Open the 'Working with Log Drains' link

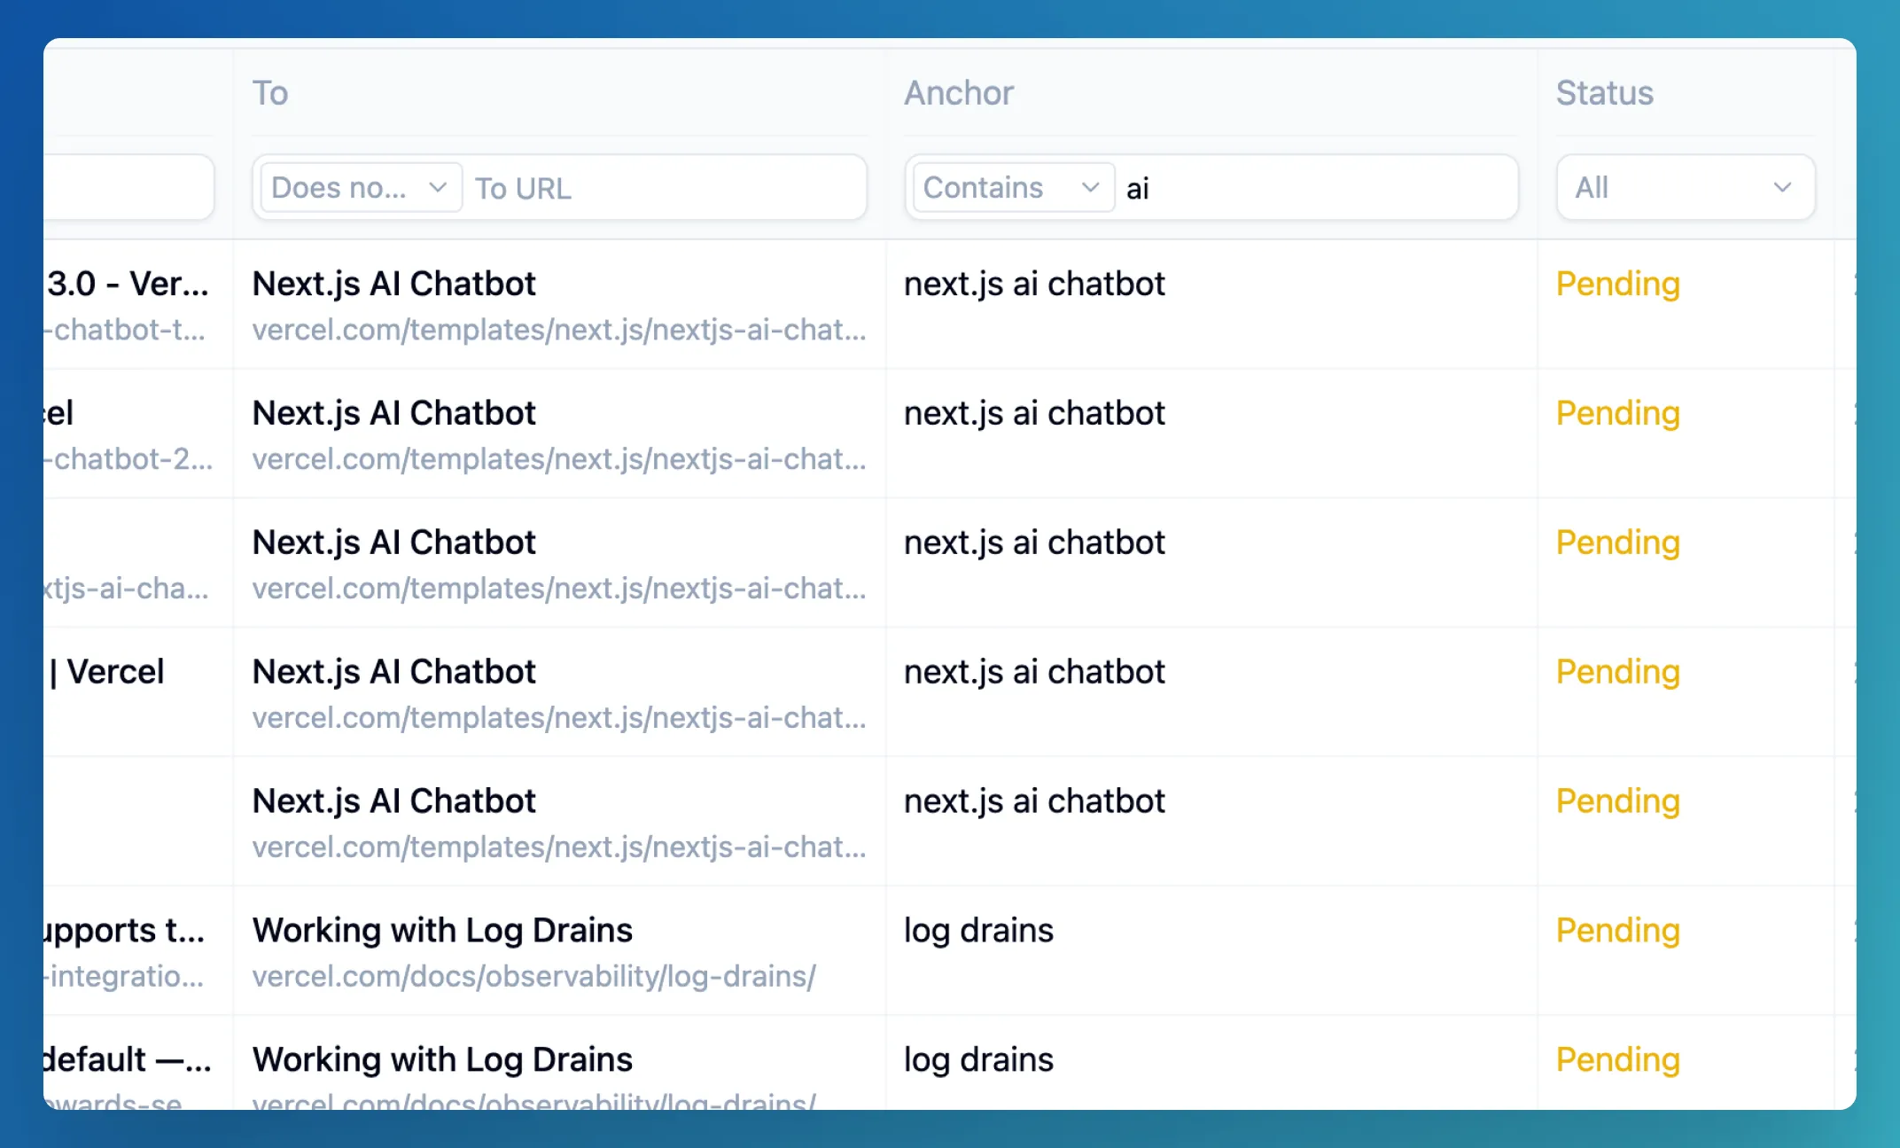(x=442, y=930)
